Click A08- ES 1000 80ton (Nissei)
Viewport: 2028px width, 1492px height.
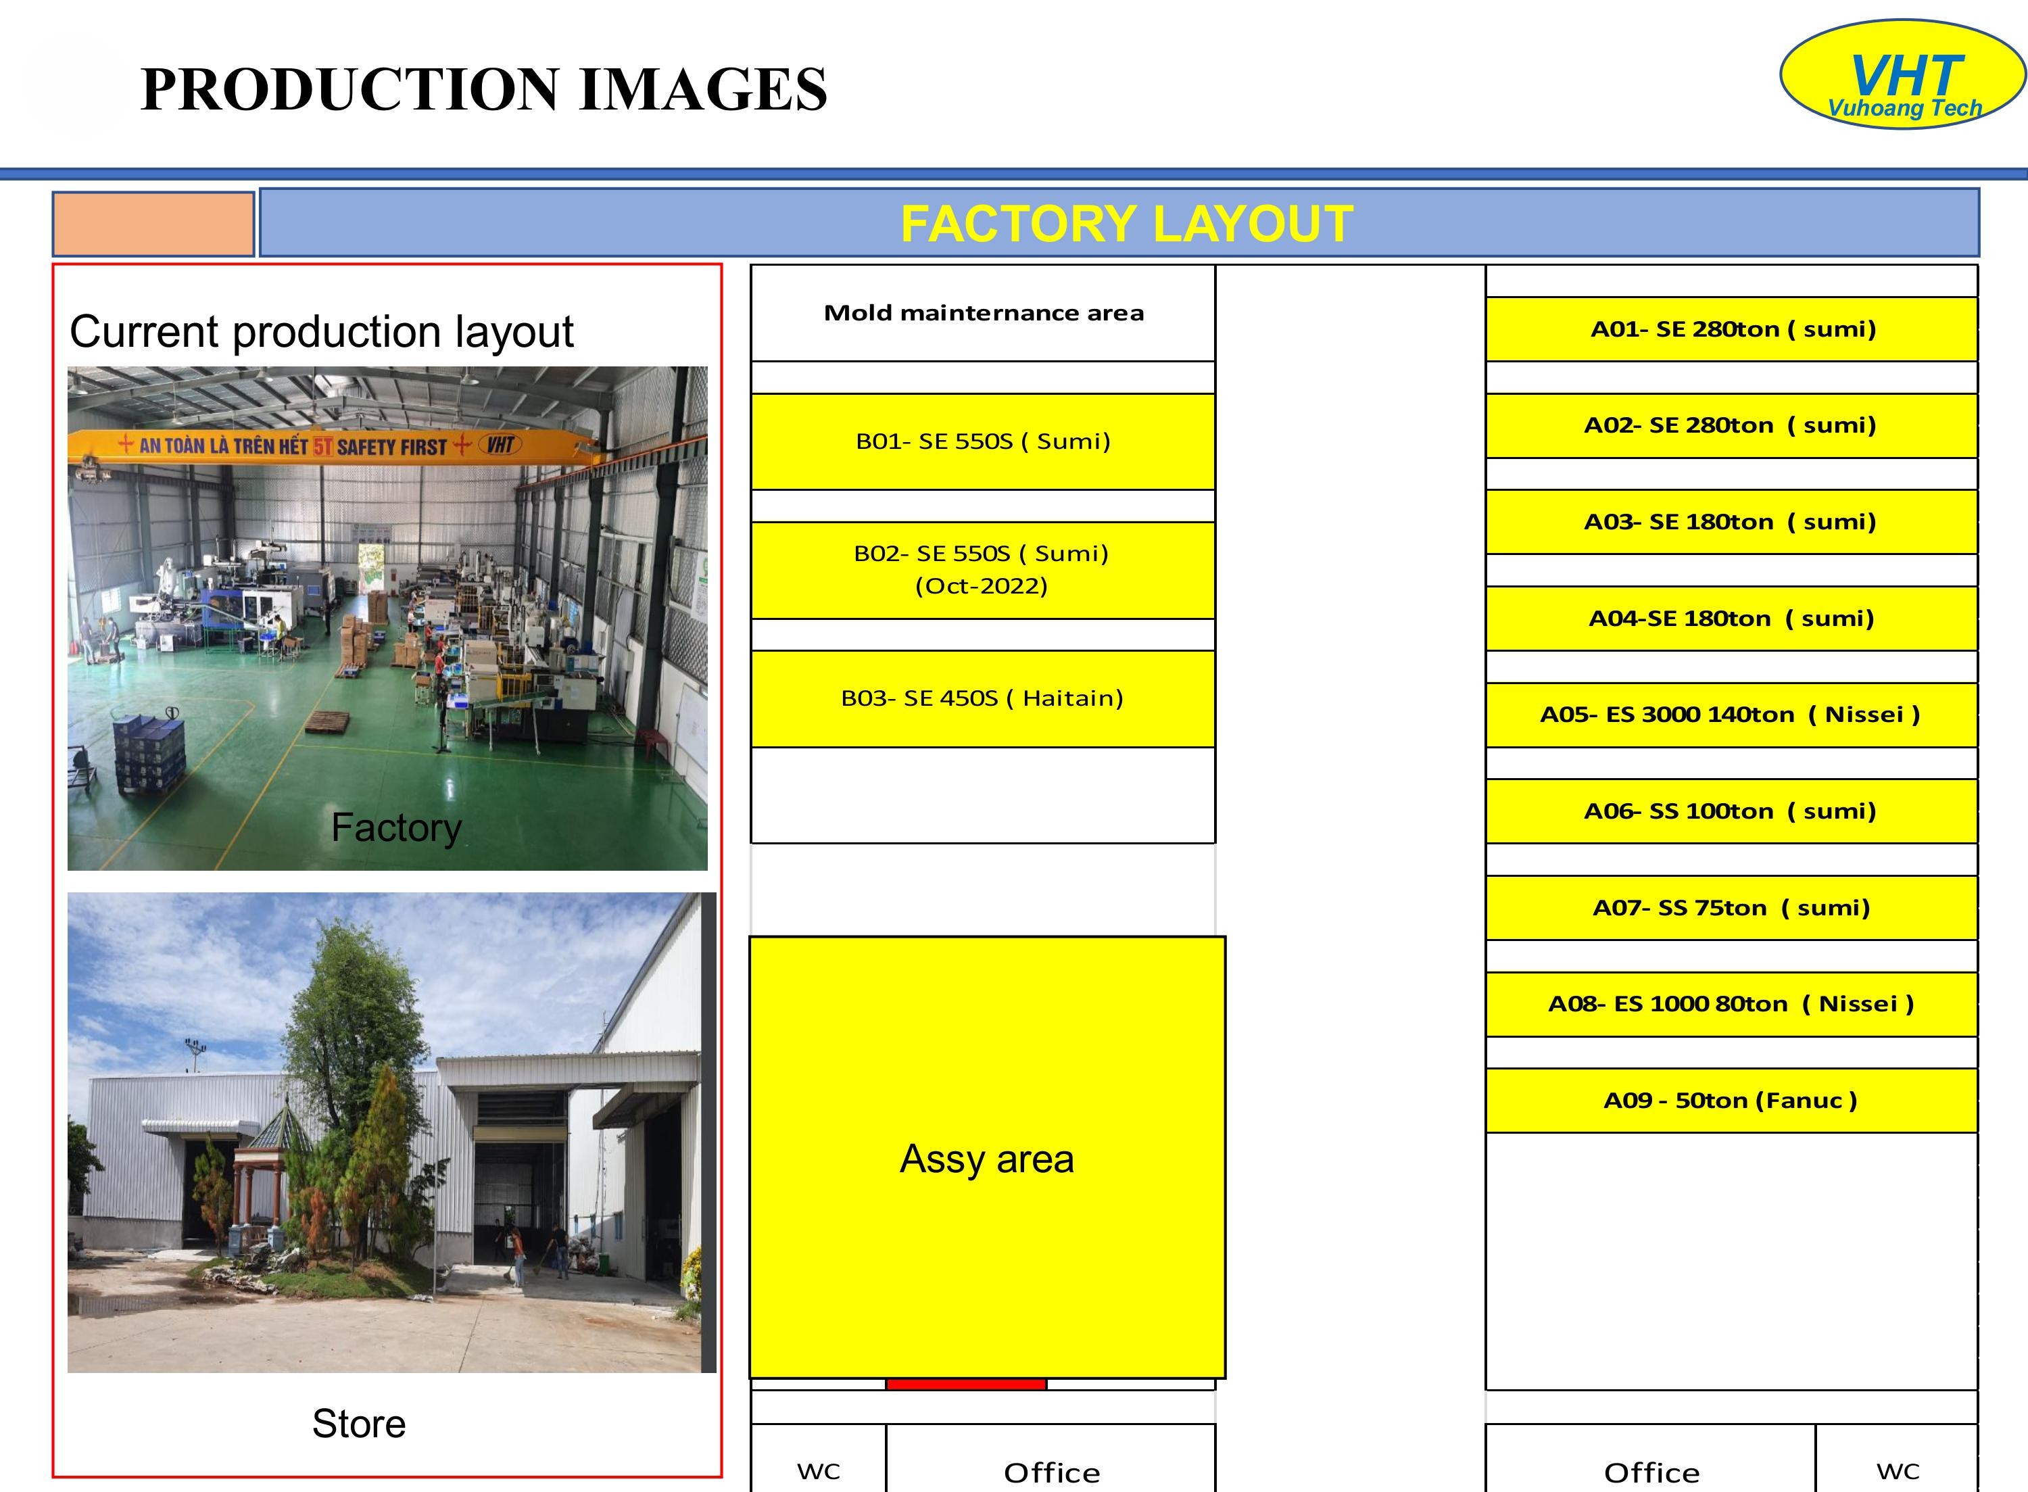pos(1731,1005)
